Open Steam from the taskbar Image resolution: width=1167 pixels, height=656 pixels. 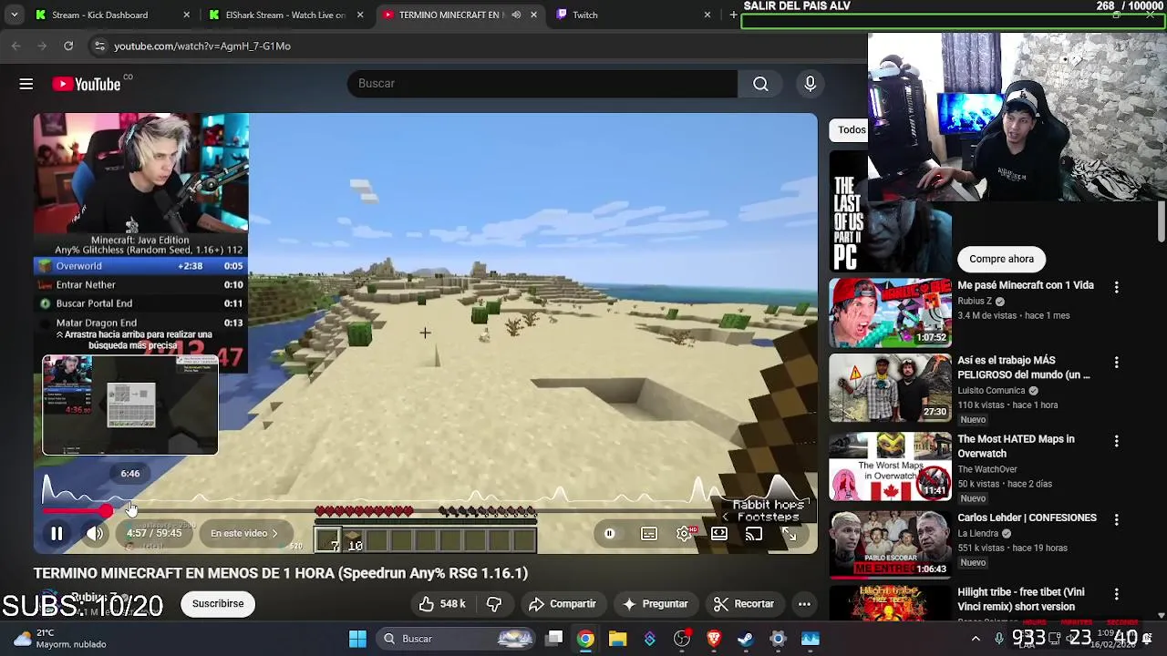[x=746, y=639]
